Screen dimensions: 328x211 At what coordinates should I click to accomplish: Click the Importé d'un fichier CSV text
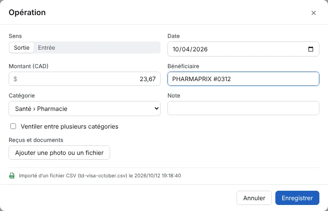(100, 176)
